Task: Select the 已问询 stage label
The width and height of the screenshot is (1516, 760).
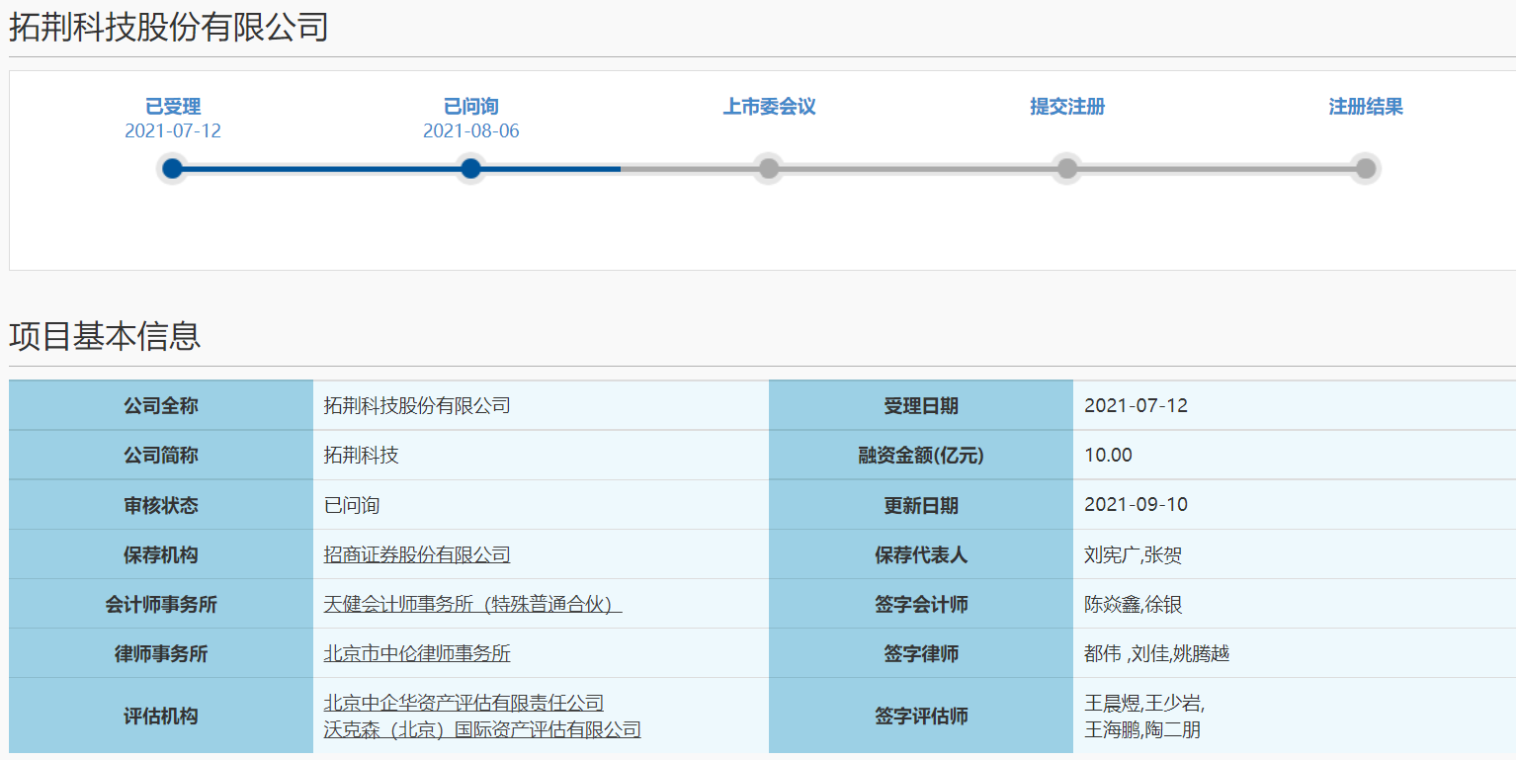Action: [471, 107]
